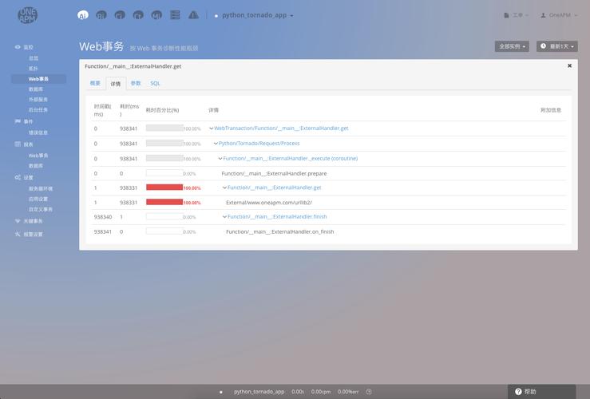The width and height of the screenshot is (590, 399).
Task: Close the transaction detail panel
Action: (x=569, y=66)
